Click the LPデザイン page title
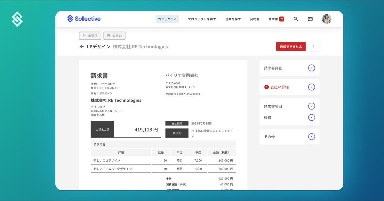Viewport: 384px width, 201px height. coord(99,47)
